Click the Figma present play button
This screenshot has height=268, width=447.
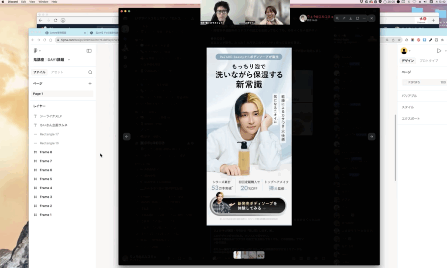point(439,51)
